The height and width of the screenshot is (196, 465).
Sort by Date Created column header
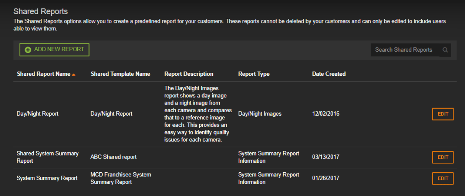click(x=329, y=74)
